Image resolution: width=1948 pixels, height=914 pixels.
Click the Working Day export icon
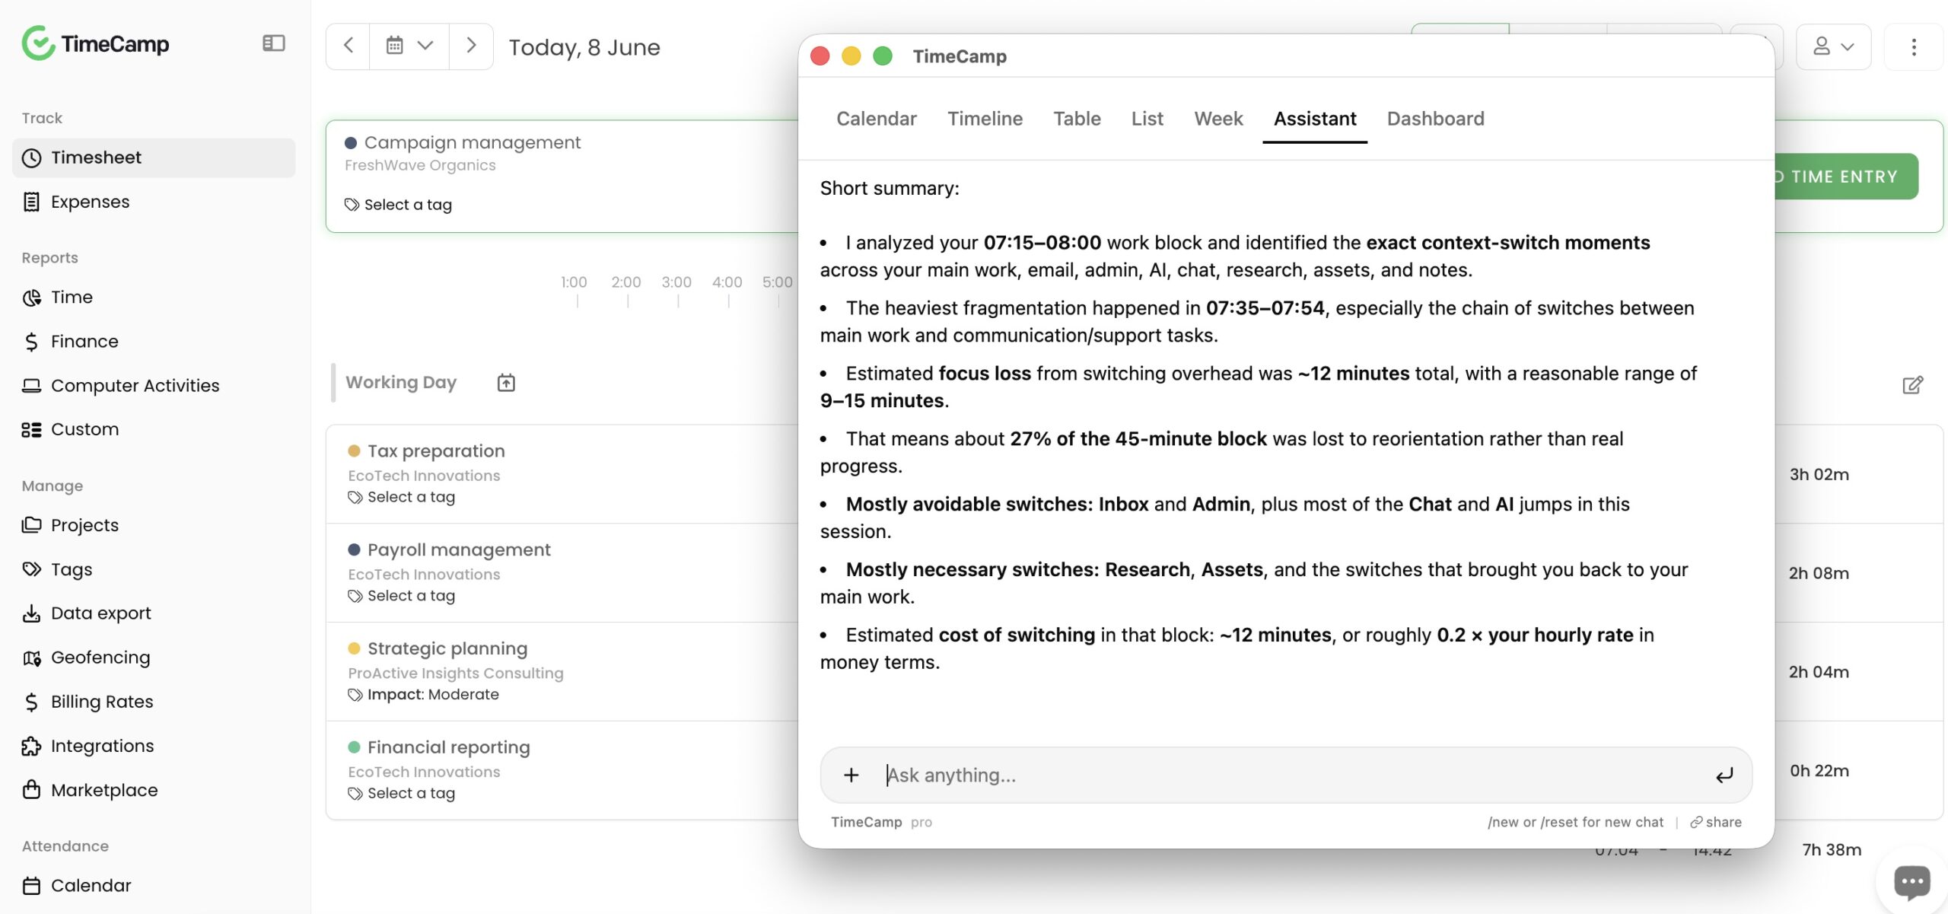click(x=506, y=383)
